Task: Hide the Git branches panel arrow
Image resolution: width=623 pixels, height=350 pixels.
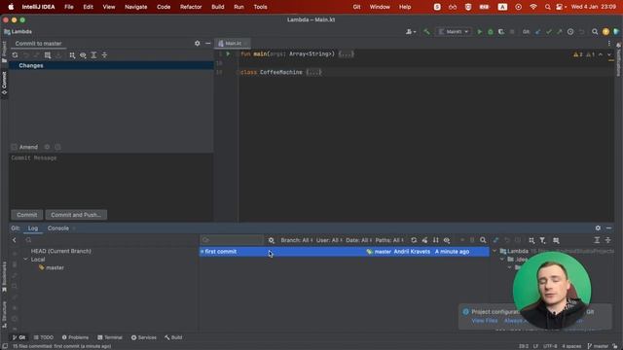Action: pos(15,240)
